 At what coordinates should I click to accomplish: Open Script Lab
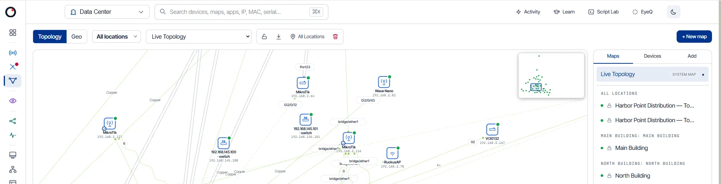pos(603,12)
